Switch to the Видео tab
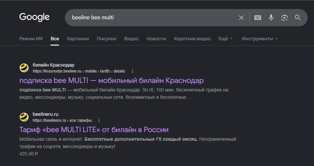The image size is (314, 166). click(131, 39)
